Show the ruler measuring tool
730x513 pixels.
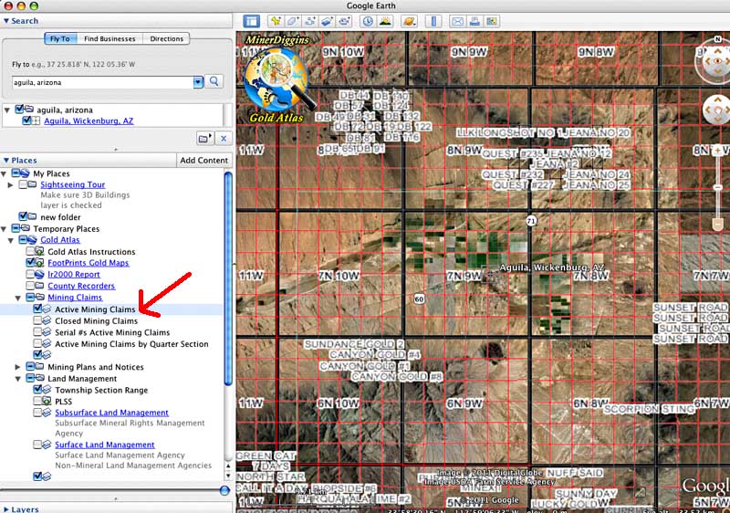coord(433,21)
